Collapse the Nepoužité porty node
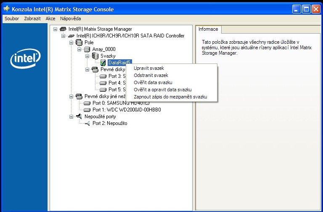 point(71,117)
